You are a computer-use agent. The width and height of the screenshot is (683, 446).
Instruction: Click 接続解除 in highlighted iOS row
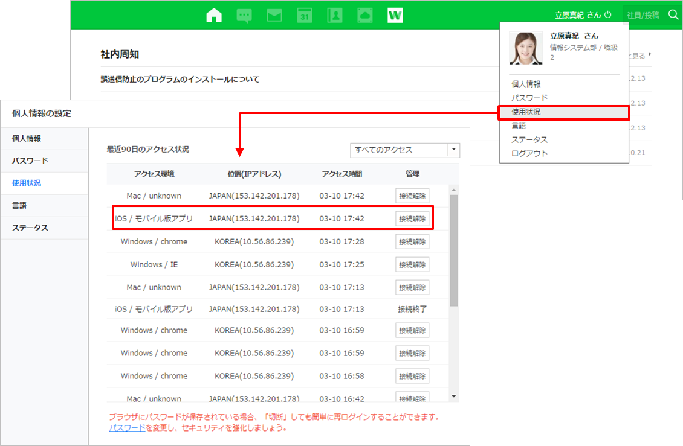point(412,218)
